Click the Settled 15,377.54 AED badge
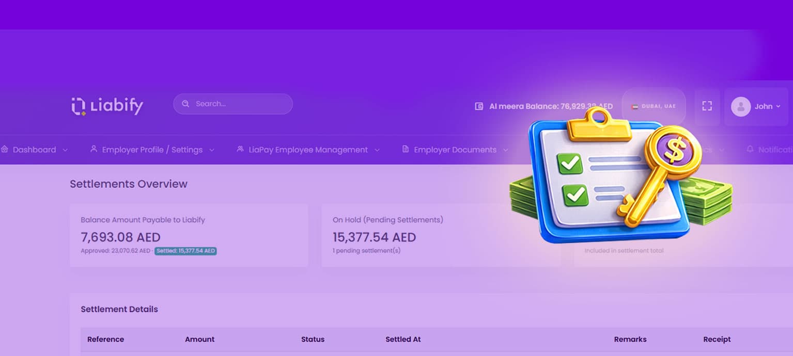This screenshot has width=793, height=356. 185,251
